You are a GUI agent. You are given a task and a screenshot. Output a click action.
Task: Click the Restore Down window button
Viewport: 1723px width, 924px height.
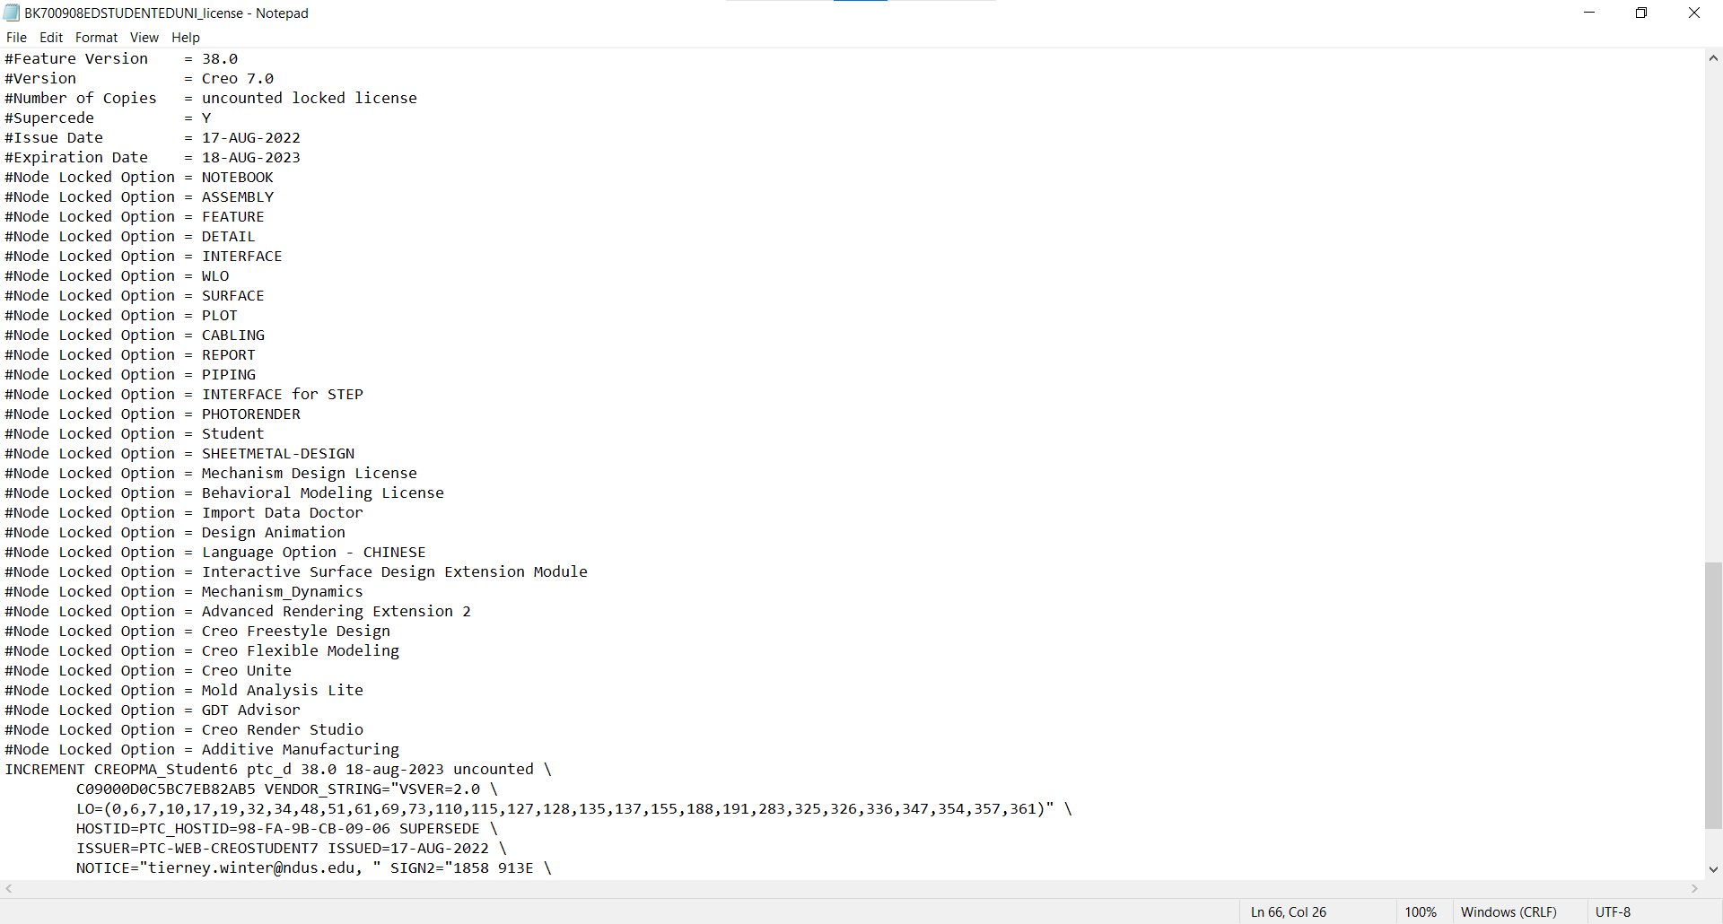click(x=1641, y=13)
